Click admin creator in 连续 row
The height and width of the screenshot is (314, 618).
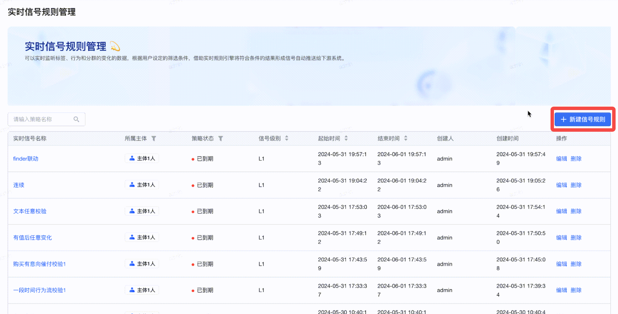point(444,185)
